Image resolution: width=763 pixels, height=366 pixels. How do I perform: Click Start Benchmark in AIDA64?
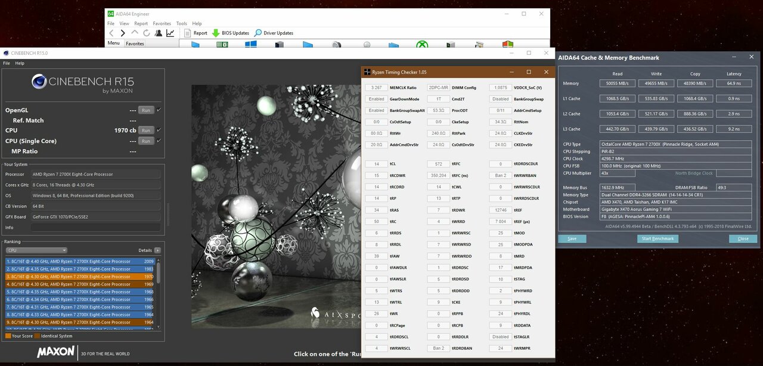(x=658, y=238)
